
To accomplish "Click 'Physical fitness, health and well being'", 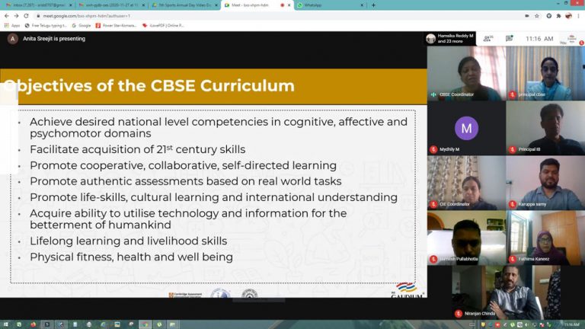I will pos(131,257).
